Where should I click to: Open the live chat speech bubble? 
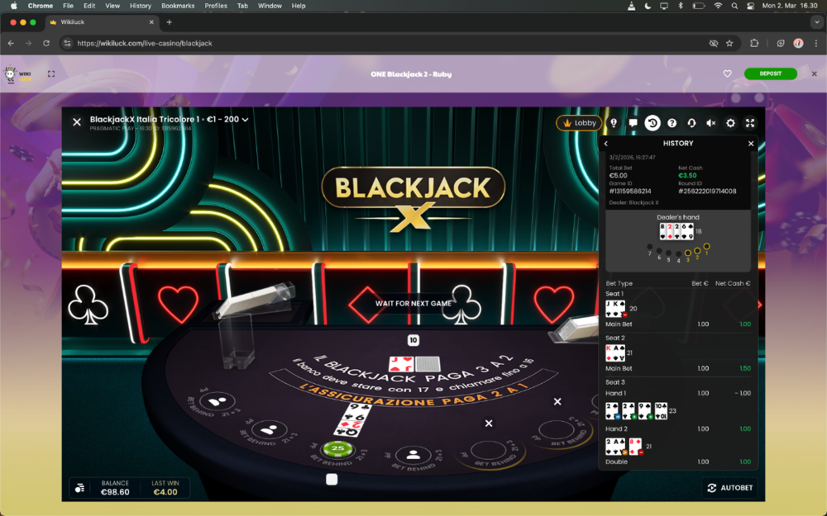pos(633,123)
